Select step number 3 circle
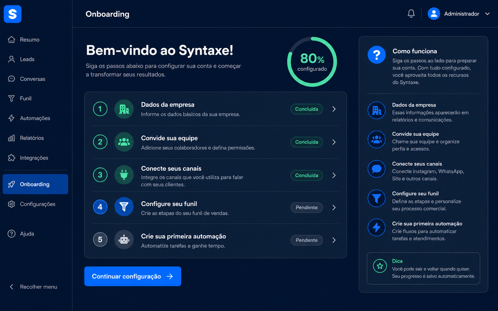498x311 pixels. 100,175
